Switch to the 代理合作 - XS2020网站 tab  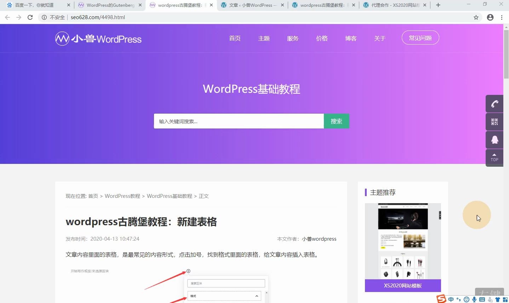click(x=395, y=5)
